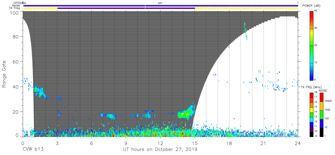Click the black swatch in NOISE legend
This screenshot has width=335, height=155.
(321, 132)
